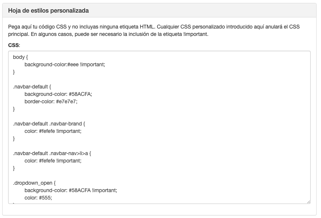This screenshot has width=321, height=218.
Task: Click the 'Hoja de estilos personalizada' panel heading
Action: [x=48, y=11]
